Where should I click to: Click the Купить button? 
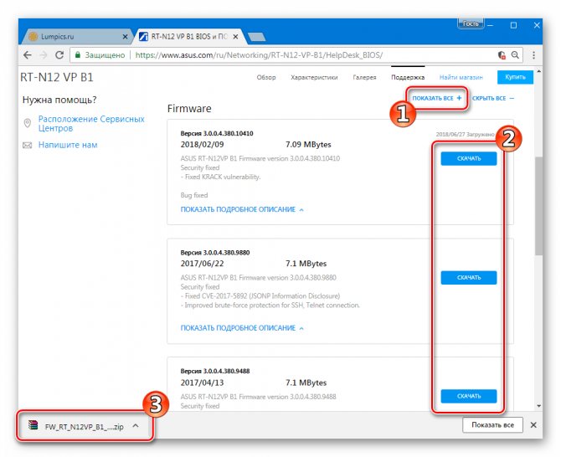515,77
